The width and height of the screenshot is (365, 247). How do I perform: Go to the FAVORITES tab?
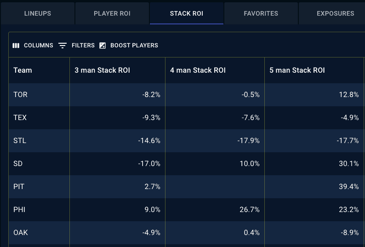coord(261,13)
